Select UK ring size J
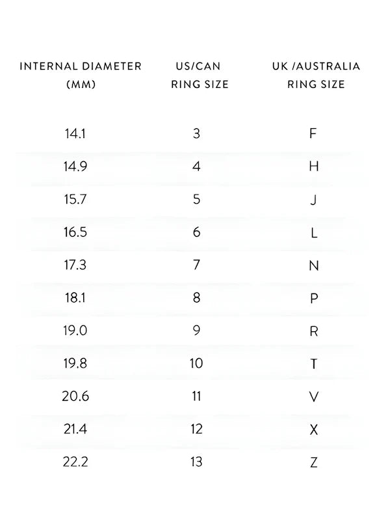The image size is (390, 531). click(x=313, y=200)
